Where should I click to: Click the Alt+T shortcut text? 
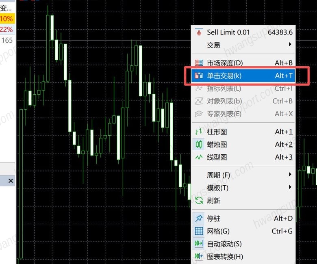click(x=284, y=76)
